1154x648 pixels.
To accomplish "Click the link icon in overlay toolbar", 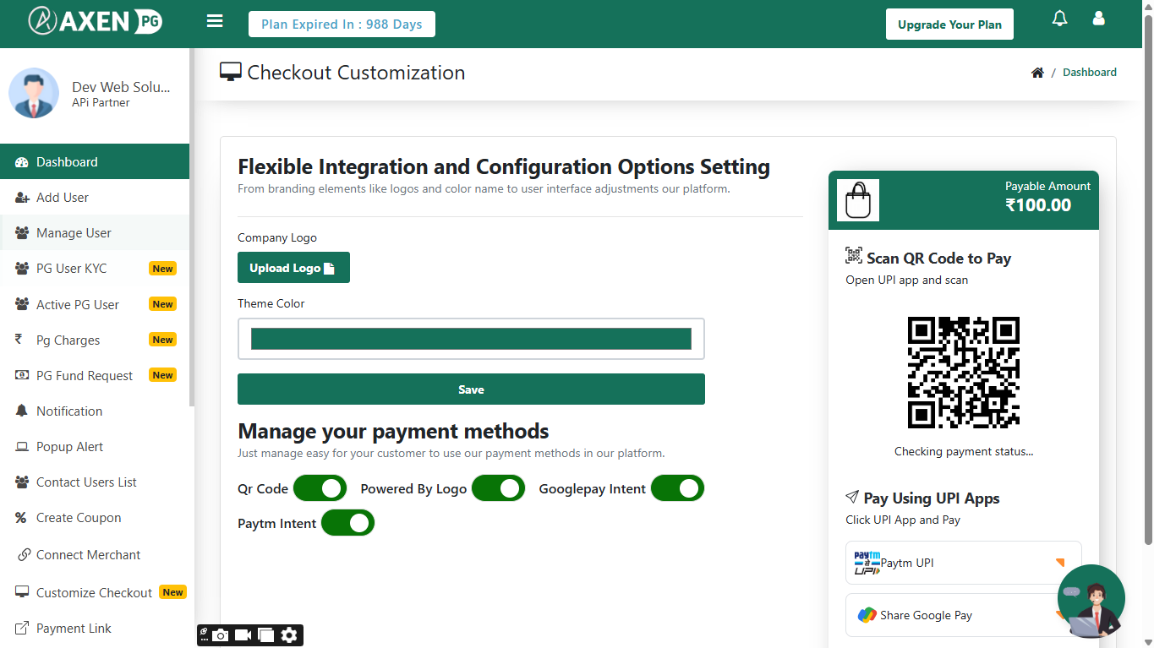I will [204, 632].
